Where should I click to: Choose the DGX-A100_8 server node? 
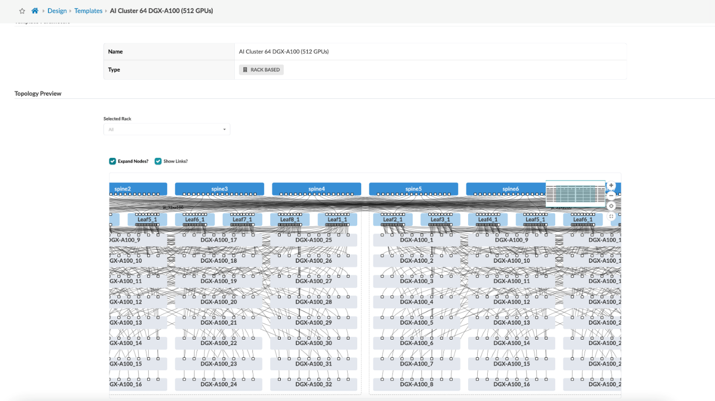417,384
